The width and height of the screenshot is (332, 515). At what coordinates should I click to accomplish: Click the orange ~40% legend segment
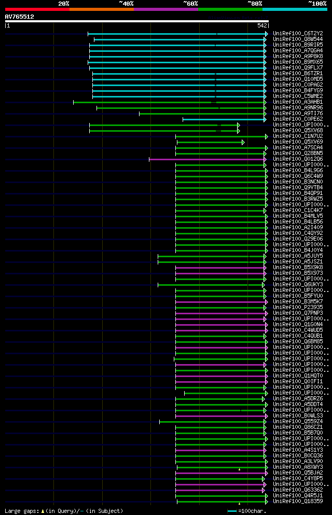coord(102,9)
